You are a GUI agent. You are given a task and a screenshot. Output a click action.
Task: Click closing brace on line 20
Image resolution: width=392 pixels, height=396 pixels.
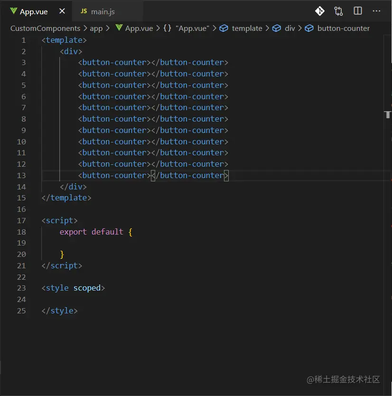pos(62,255)
